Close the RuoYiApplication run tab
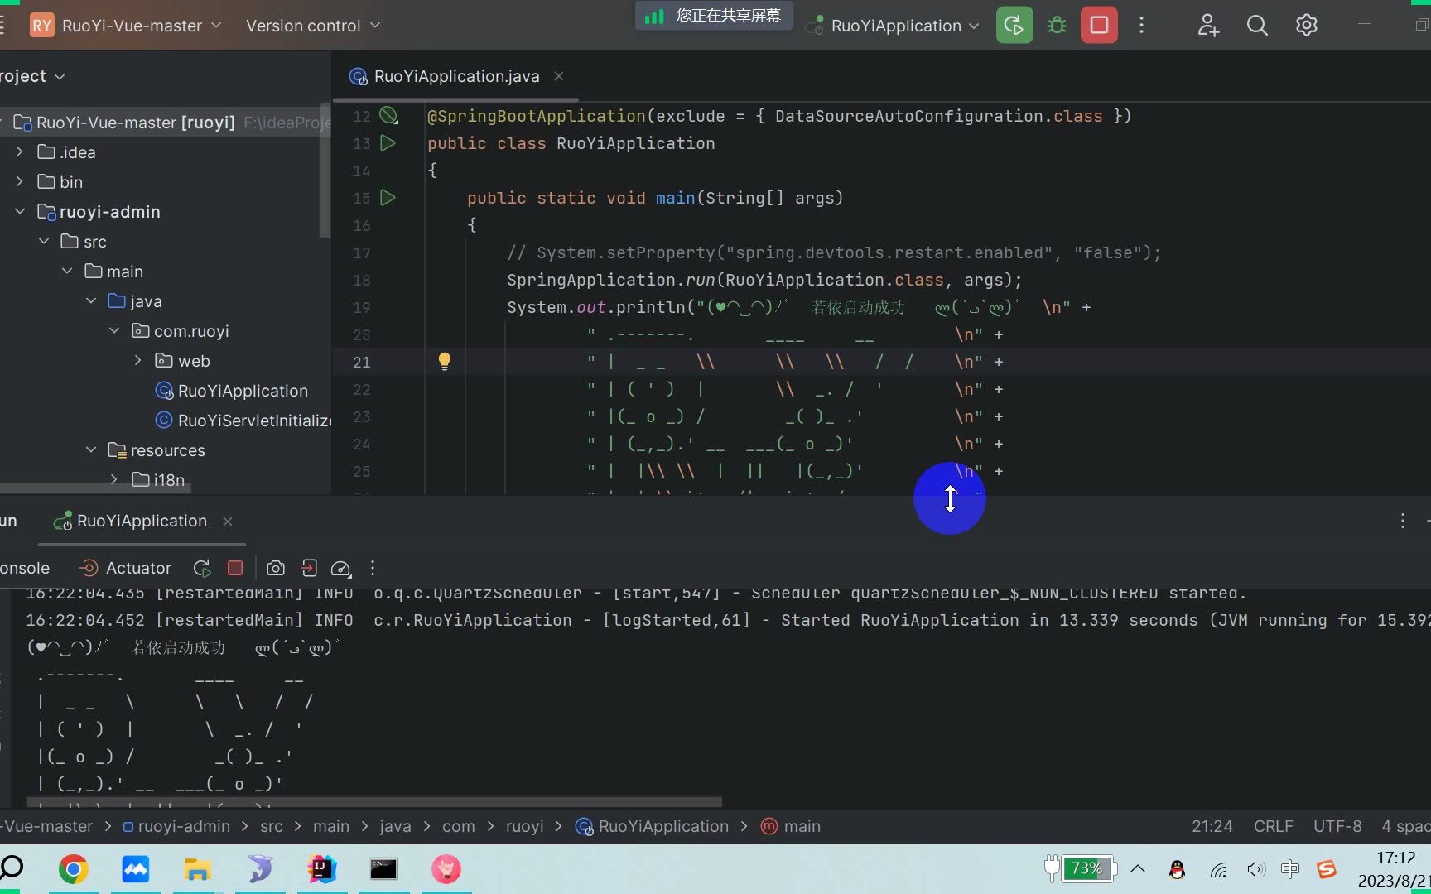Image resolution: width=1431 pixels, height=894 pixels. [x=228, y=521]
